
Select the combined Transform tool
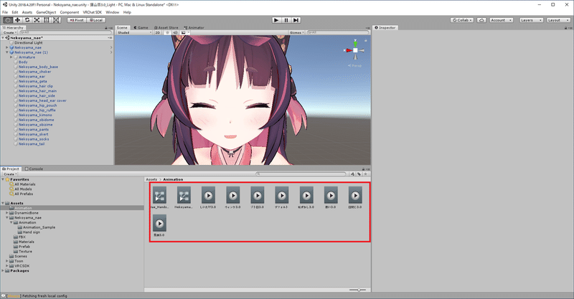56,20
